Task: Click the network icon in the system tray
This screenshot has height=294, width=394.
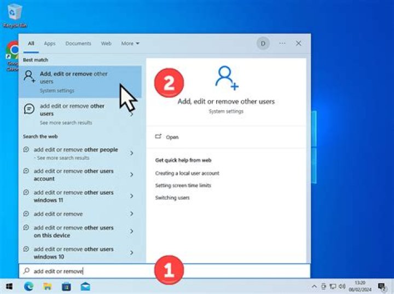Action: [x=333, y=286]
